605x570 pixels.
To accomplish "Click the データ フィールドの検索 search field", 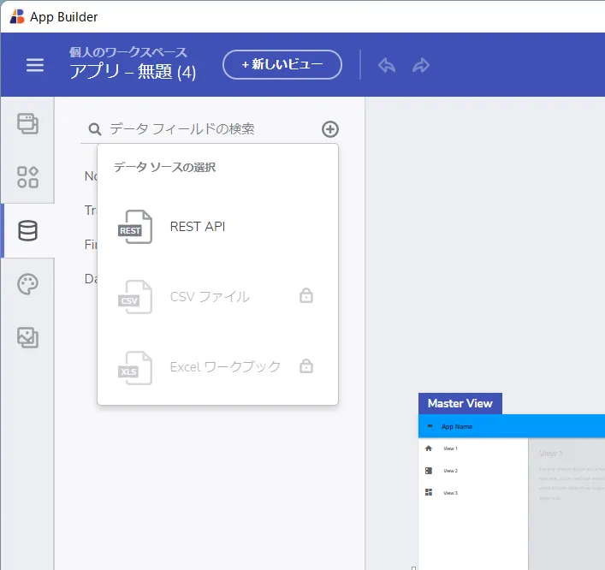I will point(205,129).
